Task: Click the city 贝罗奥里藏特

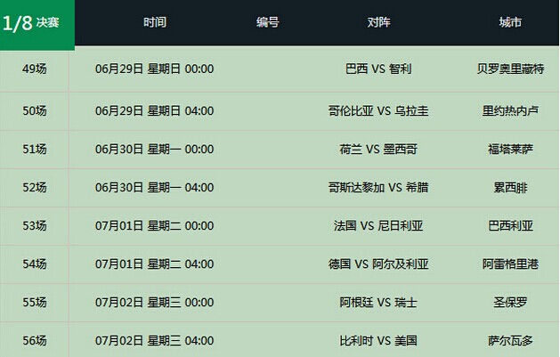Action: click(x=510, y=67)
